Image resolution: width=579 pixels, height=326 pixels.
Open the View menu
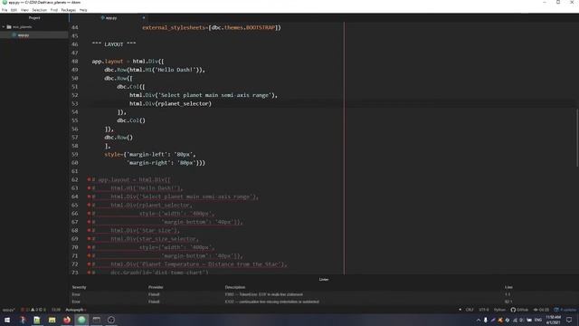(24, 10)
